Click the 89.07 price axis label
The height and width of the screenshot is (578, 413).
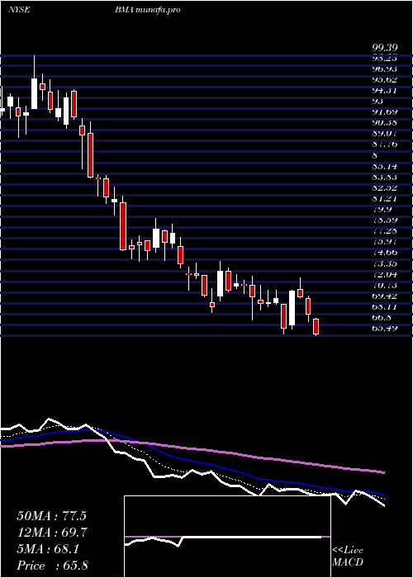385,133
